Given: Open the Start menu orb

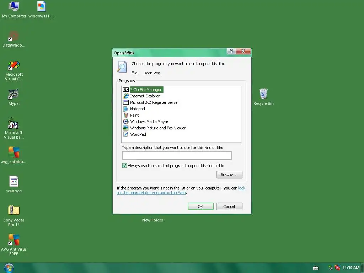Looking at the screenshot, I should click(9, 268).
